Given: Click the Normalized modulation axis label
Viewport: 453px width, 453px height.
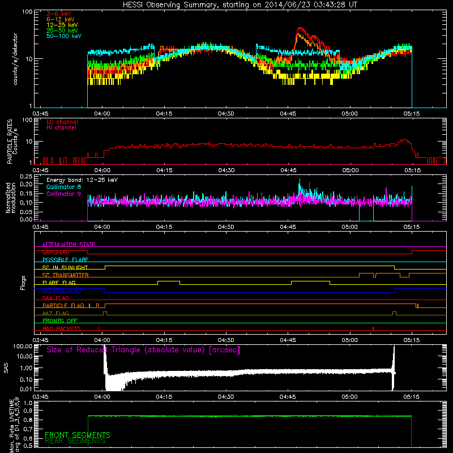Looking at the screenshot, I should [11, 198].
